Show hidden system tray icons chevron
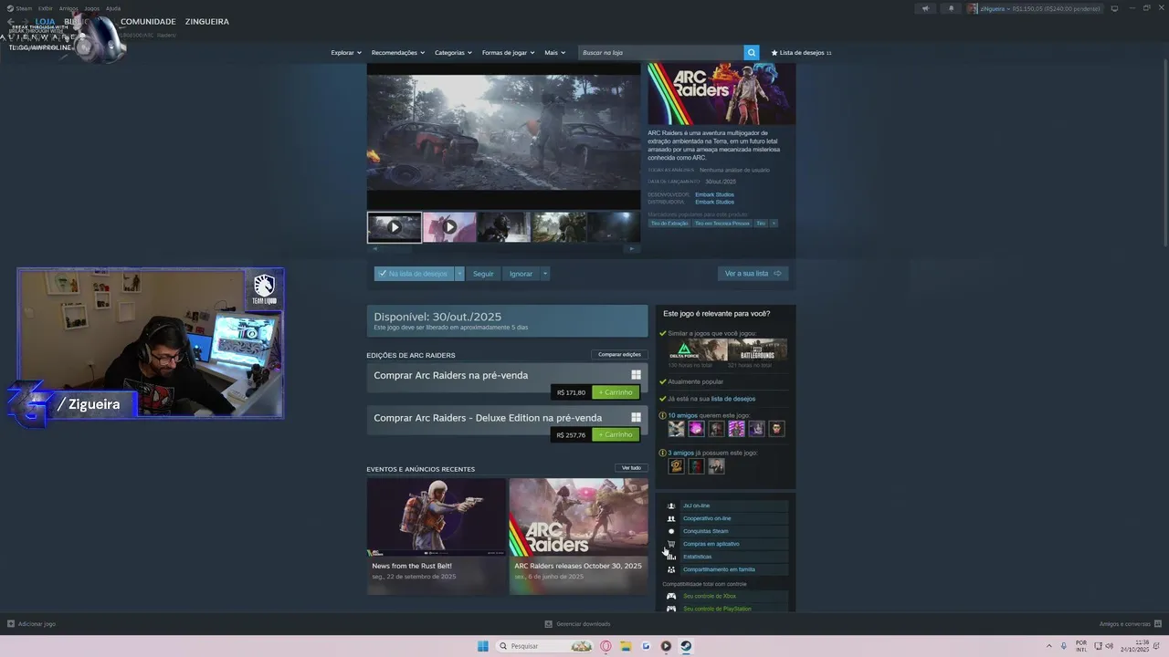This screenshot has height=657, width=1169. (1049, 646)
